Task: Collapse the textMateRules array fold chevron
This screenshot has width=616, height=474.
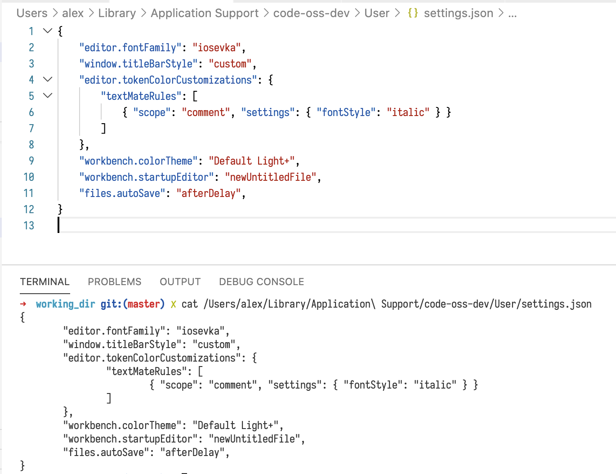Action: pyautogui.click(x=47, y=96)
